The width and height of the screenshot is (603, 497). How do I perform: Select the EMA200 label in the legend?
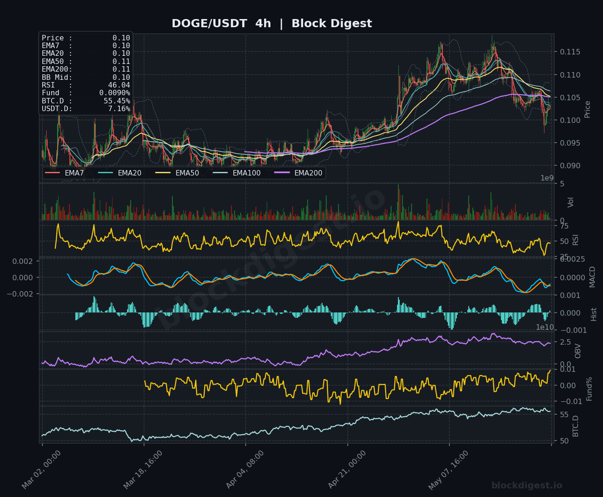(308, 173)
